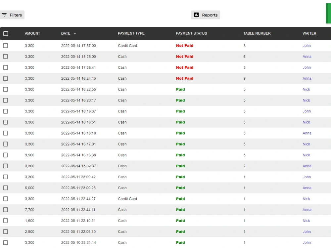Check the row dated 2022-05-10 22:21:14

coord(6,242)
